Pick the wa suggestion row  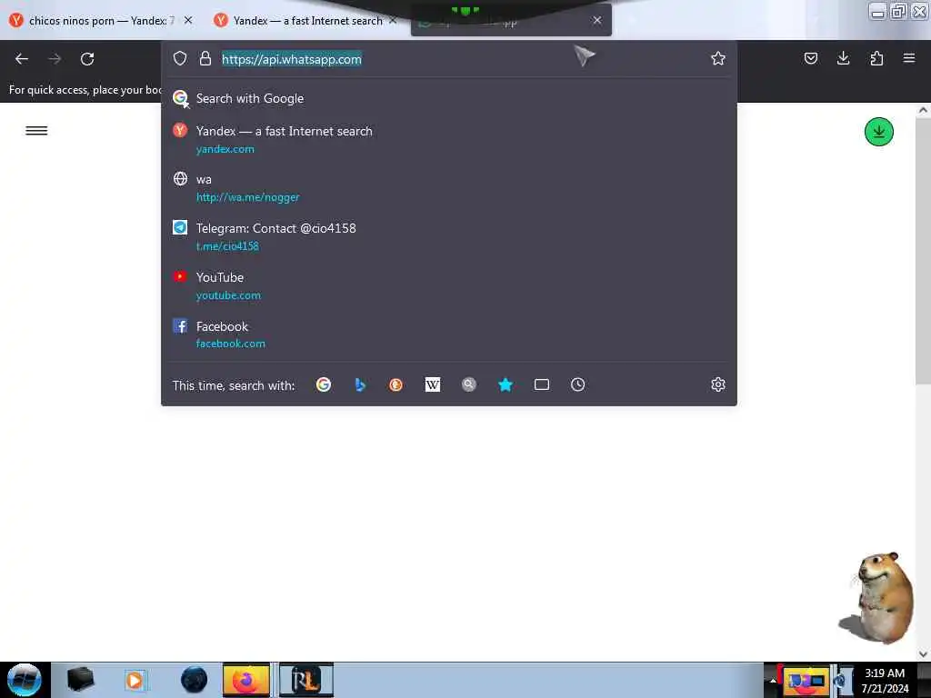[449, 187]
